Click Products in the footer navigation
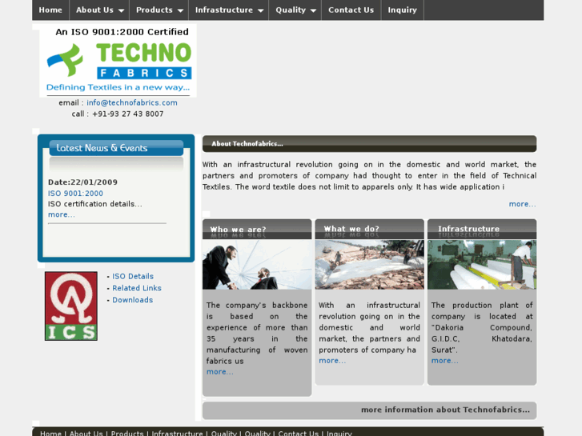 [x=127, y=433]
